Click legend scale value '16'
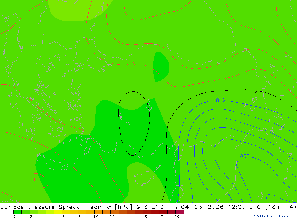The width and height of the screenshot is (297, 218). point(145,217)
